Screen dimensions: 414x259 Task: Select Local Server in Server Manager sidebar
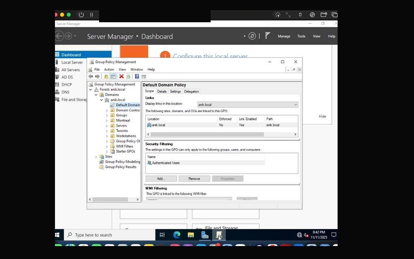point(72,62)
